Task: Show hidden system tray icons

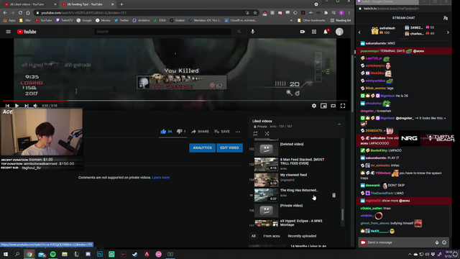Action: [410, 254]
